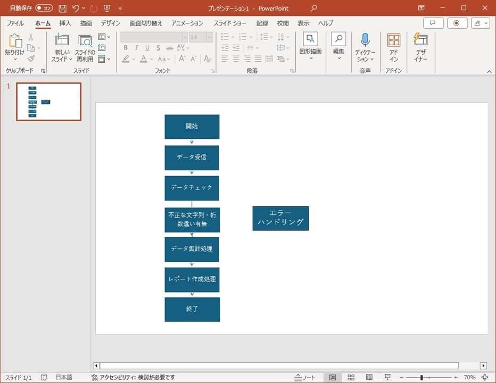Start slide show from status bar icon
Viewport: 496px width, 383px height.
387,377
